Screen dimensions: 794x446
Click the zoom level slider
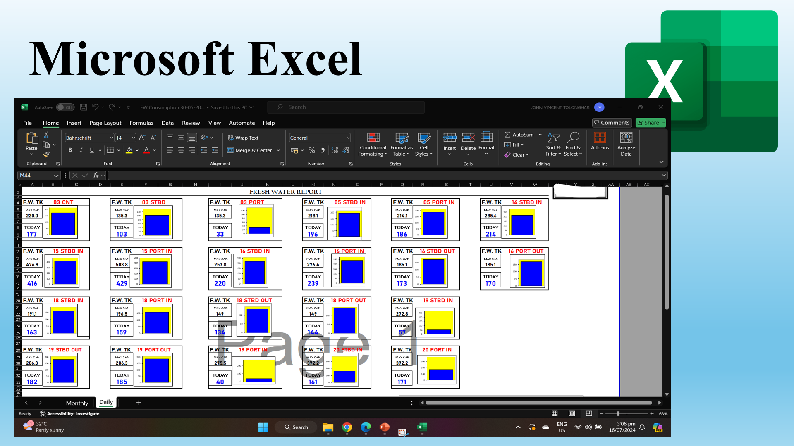(x=618, y=413)
